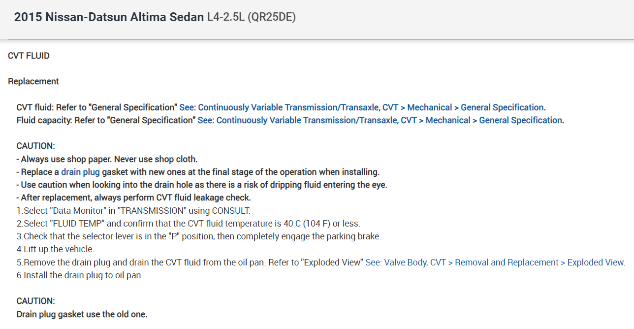Open the CVT fluid General Specification link
Viewport: 634px width, 329px height.
point(362,107)
